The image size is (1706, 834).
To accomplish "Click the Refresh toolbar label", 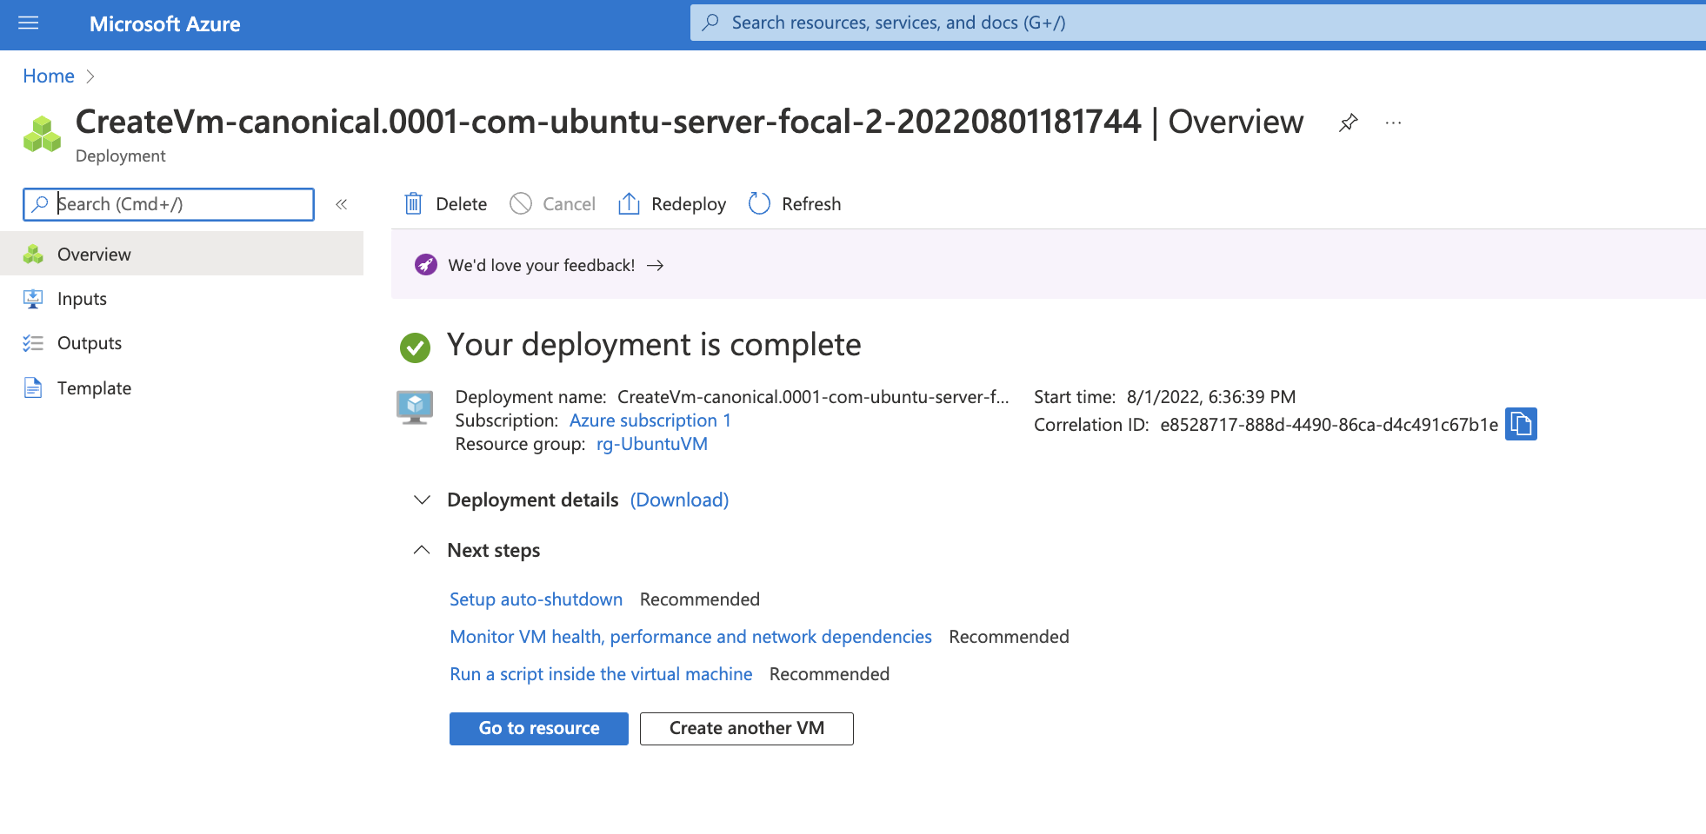I will (x=811, y=204).
